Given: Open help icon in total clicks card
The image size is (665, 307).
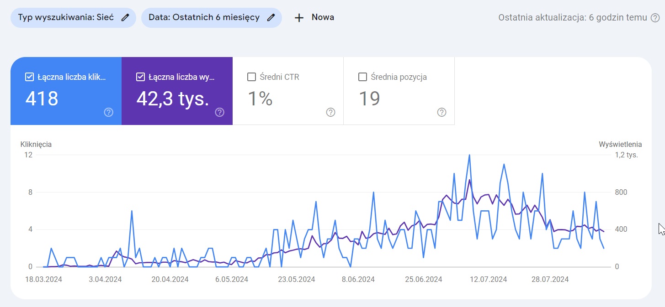Looking at the screenshot, I should point(108,112).
